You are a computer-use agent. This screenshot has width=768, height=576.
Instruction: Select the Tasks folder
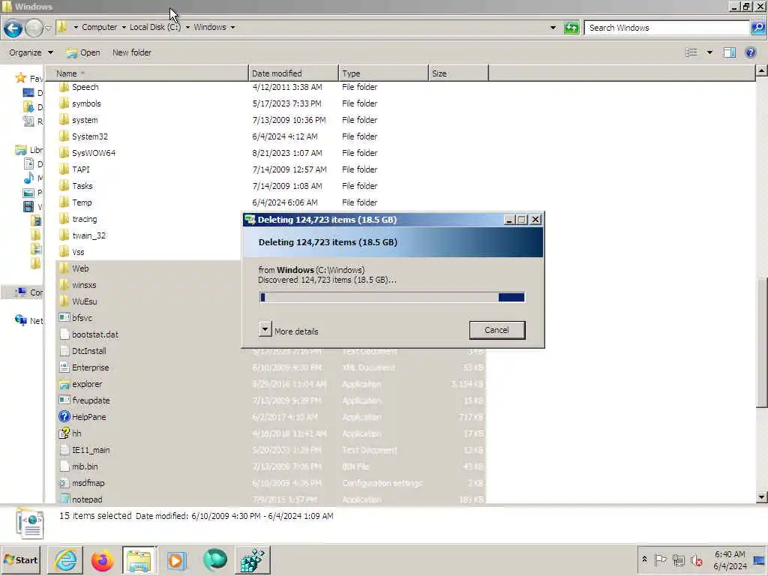[x=82, y=186]
